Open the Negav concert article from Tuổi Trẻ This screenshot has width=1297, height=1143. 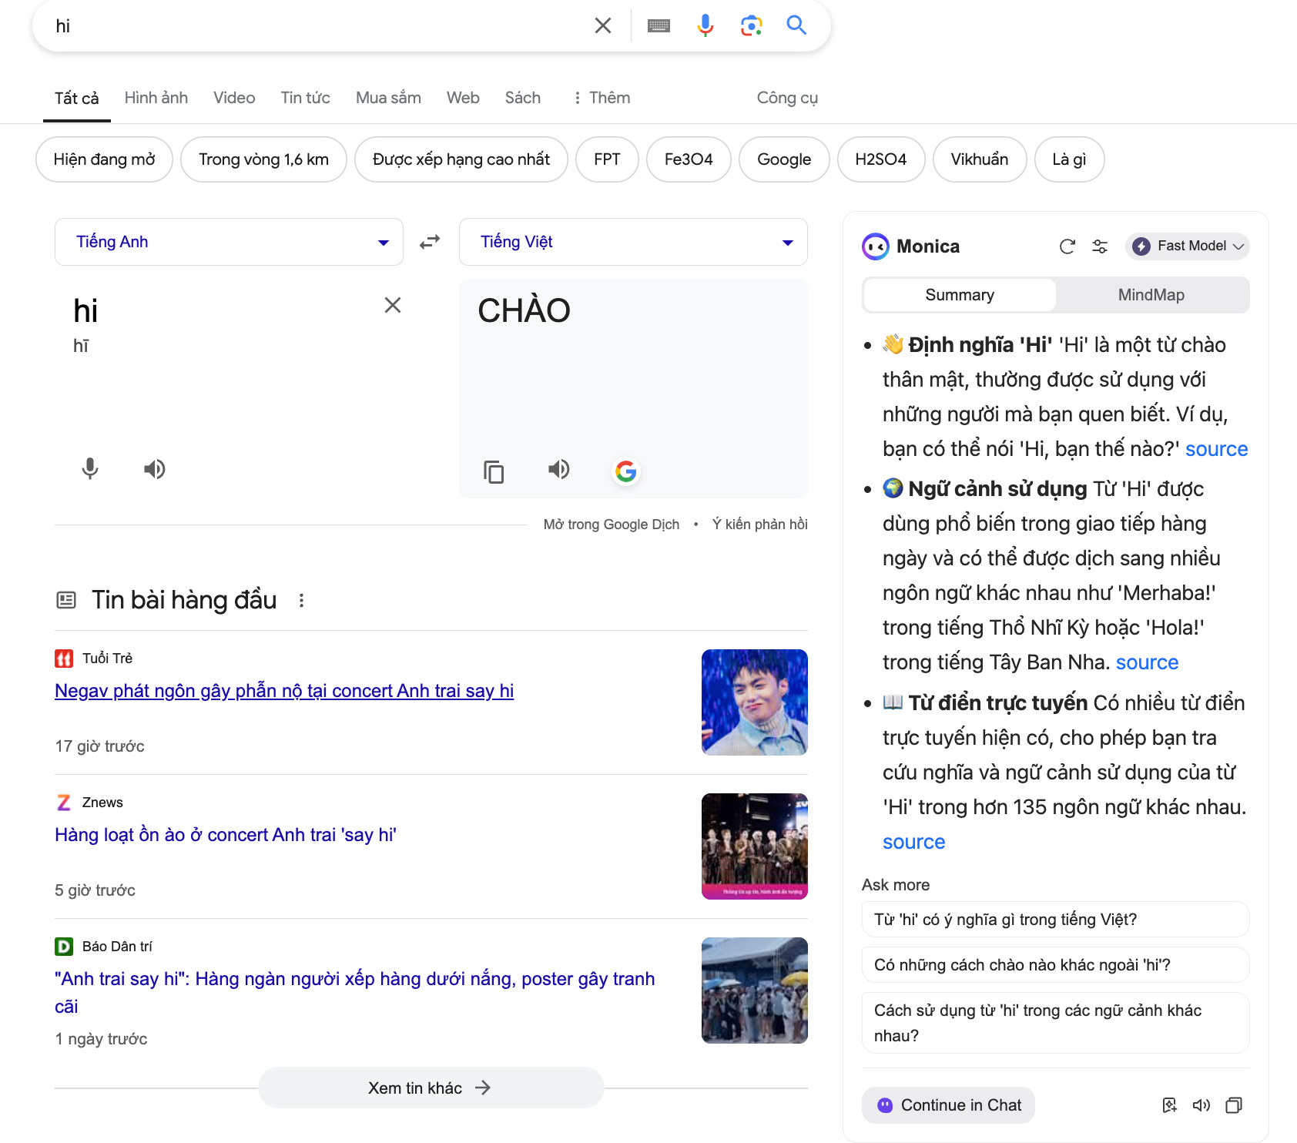click(284, 691)
